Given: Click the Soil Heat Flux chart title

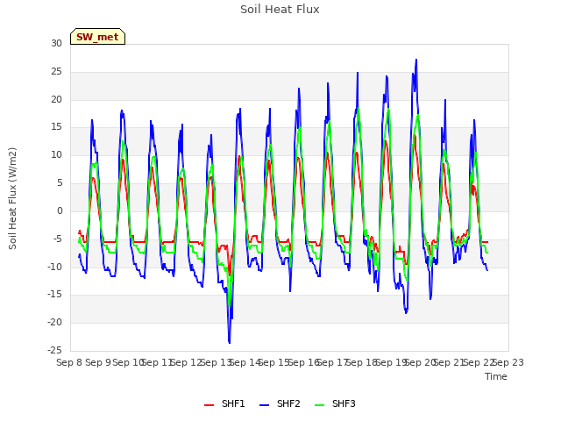Looking at the screenshot, I should coord(280,9).
